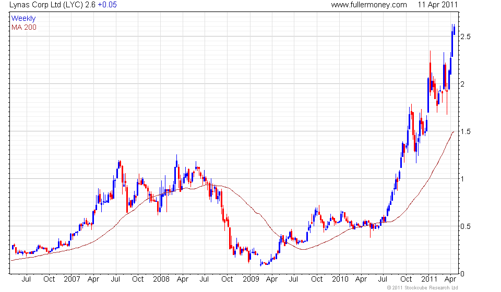Click the Oct label preceding 2011
Viewport: 501px width, 292px height.
[x=406, y=279]
